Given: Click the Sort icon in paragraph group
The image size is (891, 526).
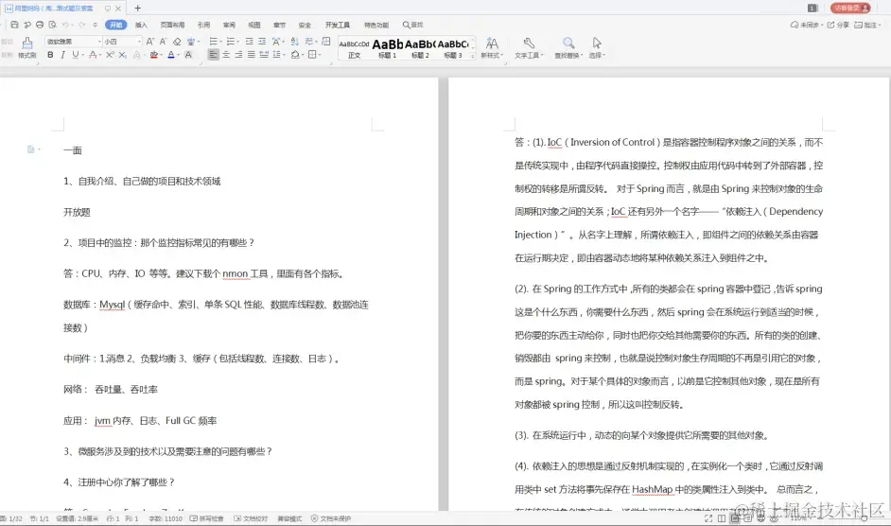Looking at the screenshot, I should coord(294,42).
